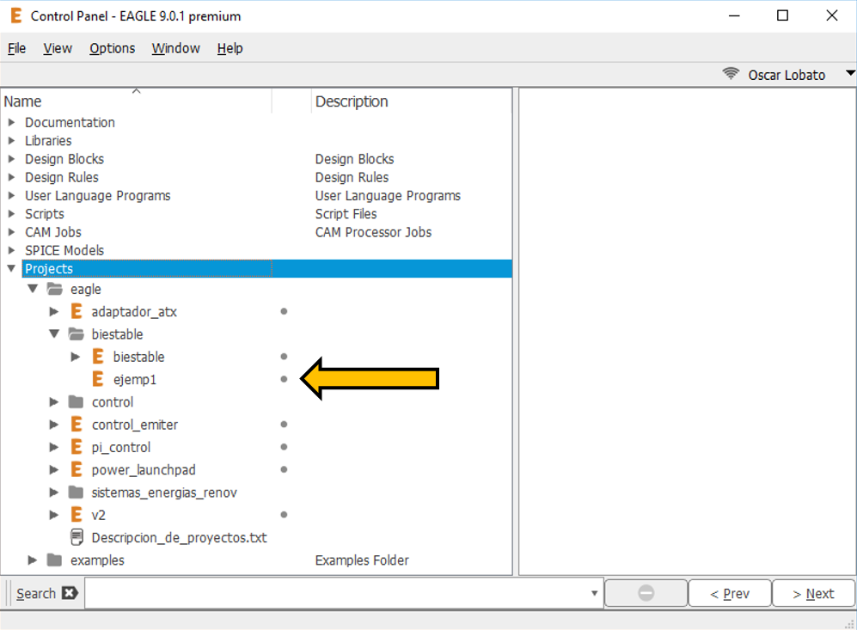
Task: Open the Oscar Lobato account dropdown
Action: pos(850,74)
